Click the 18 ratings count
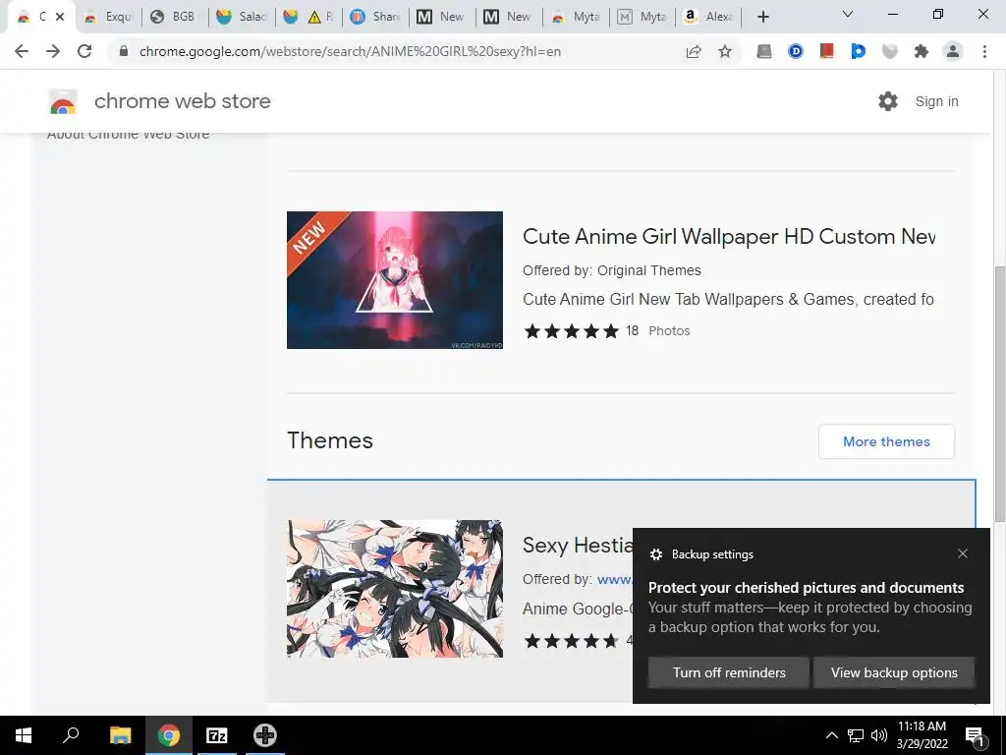The height and width of the screenshot is (755, 1006). click(x=632, y=330)
